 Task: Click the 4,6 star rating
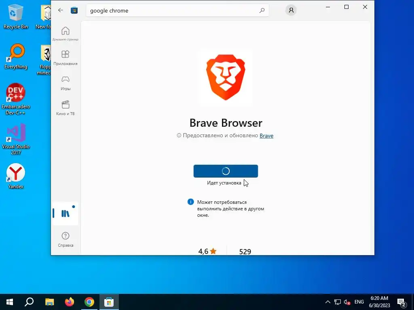point(207,251)
